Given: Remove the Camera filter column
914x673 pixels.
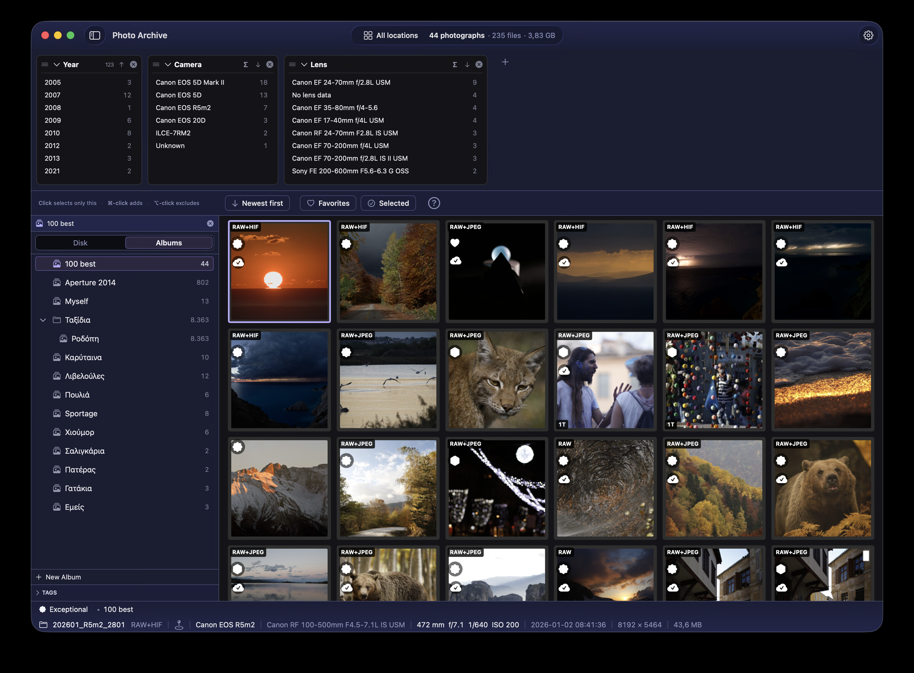Looking at the screenshot, I should click(x=270, y=64).
